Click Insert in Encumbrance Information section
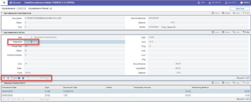Viewport: 251px width, 102px height. 215,13
